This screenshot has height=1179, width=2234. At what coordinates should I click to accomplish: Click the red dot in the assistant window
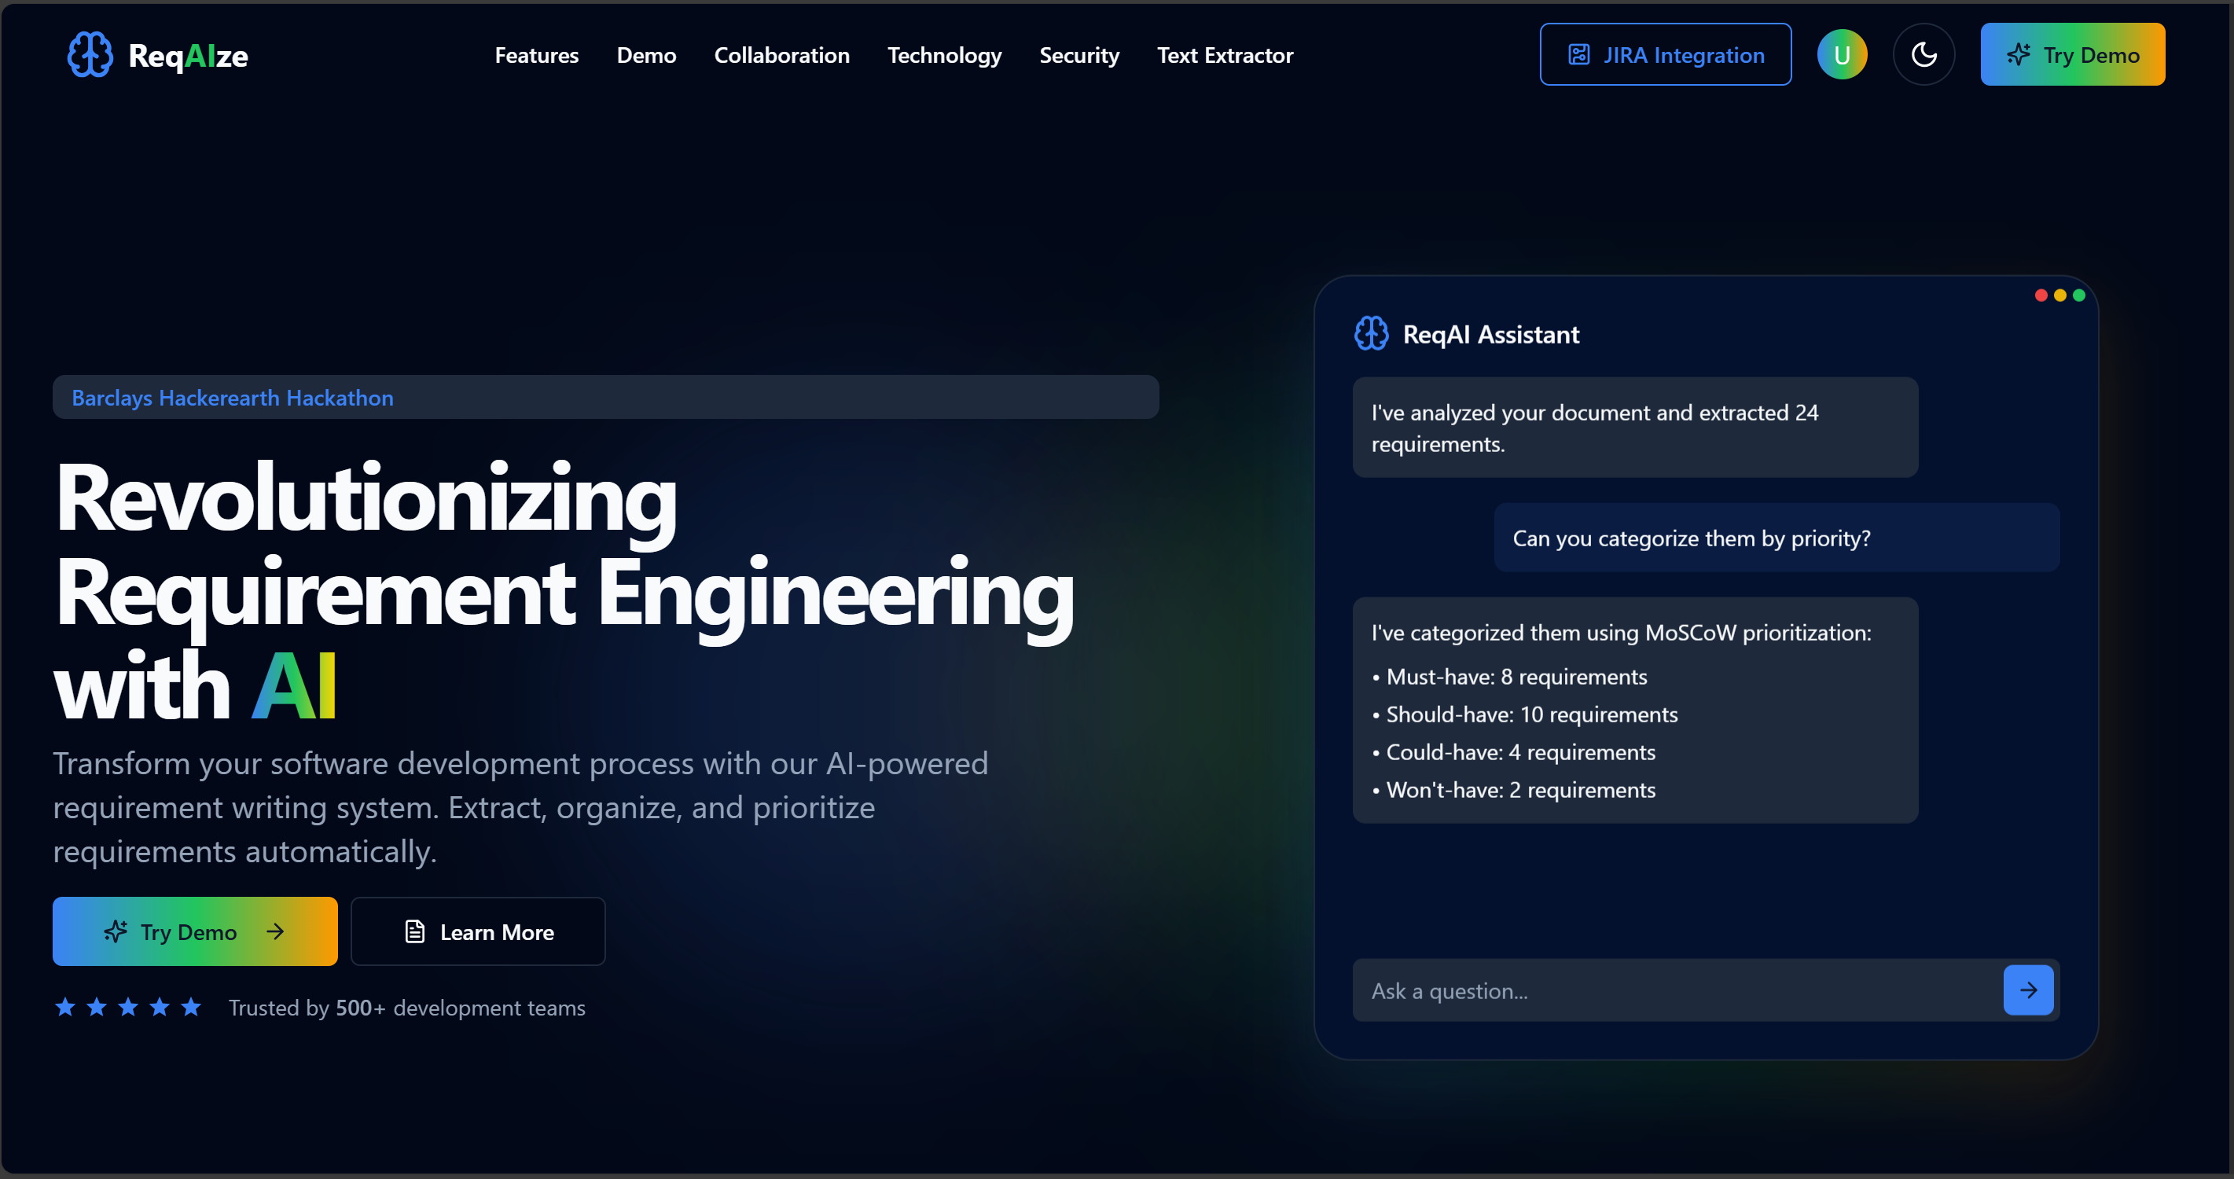(x=2041, y=296)
